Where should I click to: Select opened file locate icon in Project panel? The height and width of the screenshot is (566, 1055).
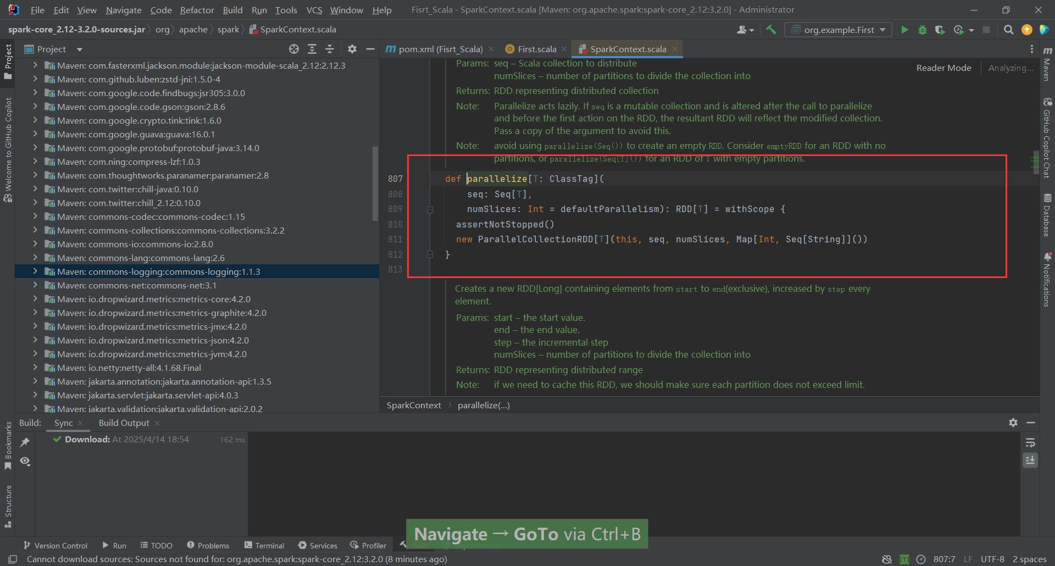294,49
